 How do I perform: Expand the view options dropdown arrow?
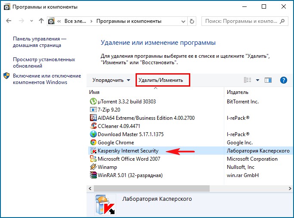(x=257, y=80)
